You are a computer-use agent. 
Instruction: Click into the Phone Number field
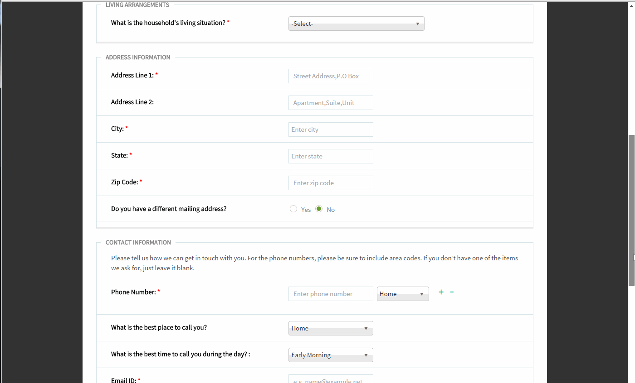click(x=331, y=294)
